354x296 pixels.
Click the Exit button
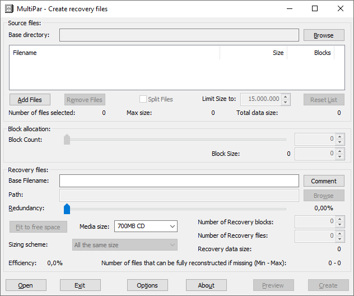[80, 285]
